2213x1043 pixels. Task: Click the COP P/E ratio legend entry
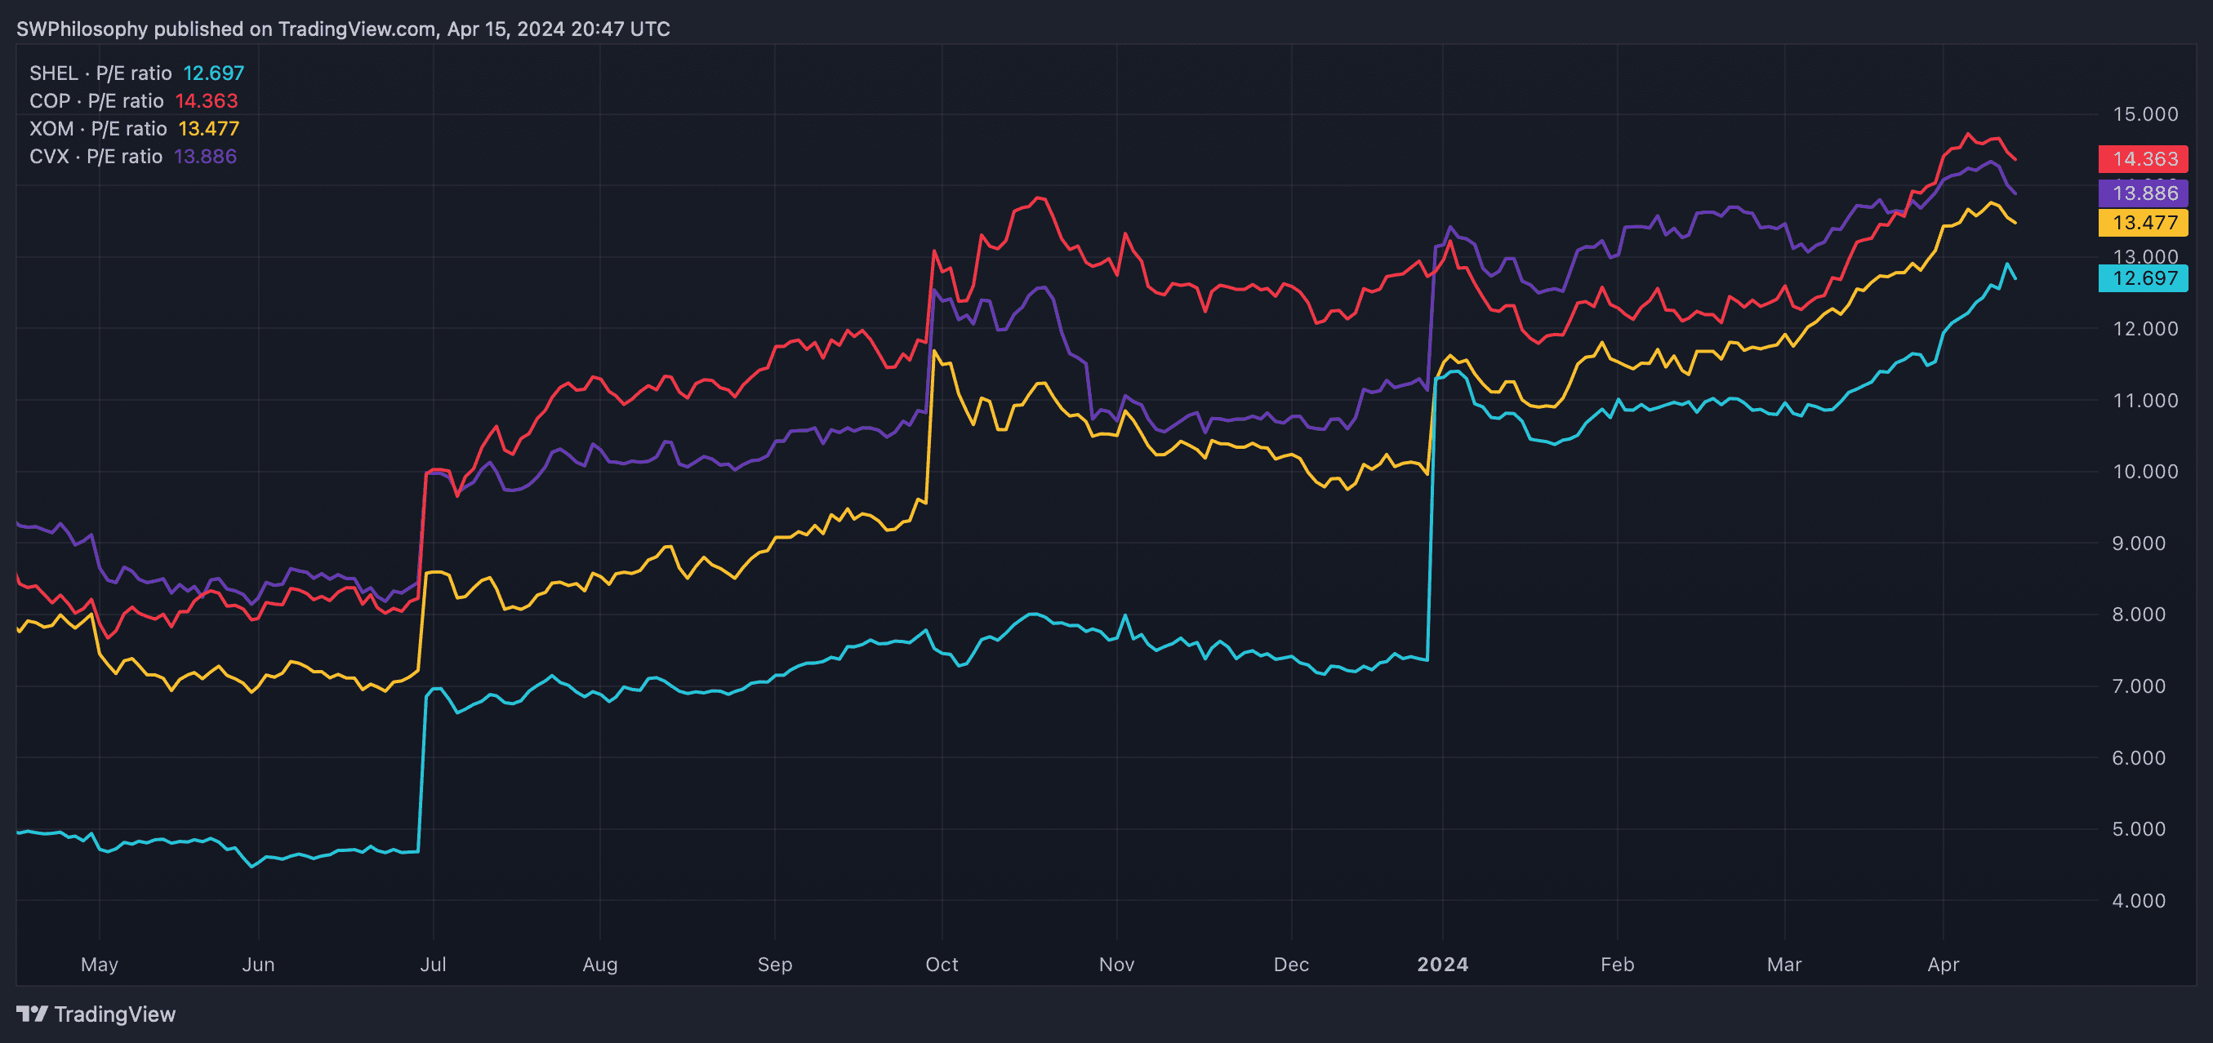pos(96,100)
